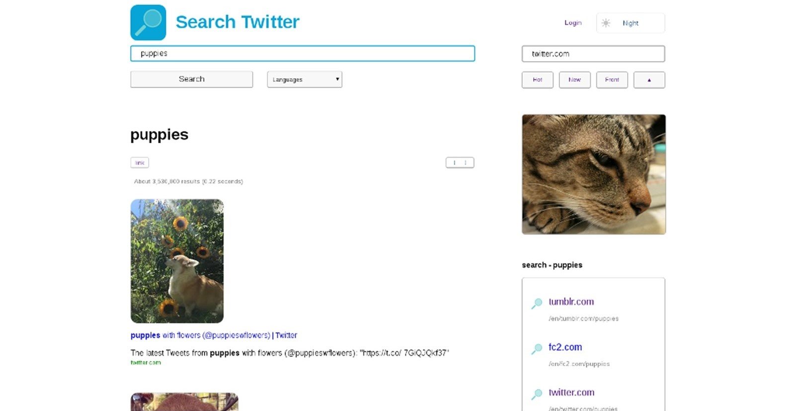
Task: Open the Search Twitter title link
Action: tap(238, 22)
